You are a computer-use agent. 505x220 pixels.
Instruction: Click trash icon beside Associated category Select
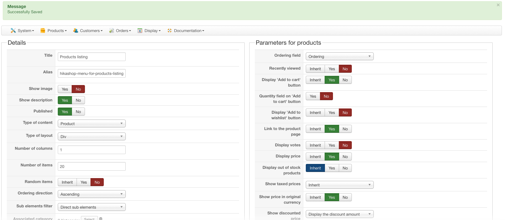(x=101, y=218)
